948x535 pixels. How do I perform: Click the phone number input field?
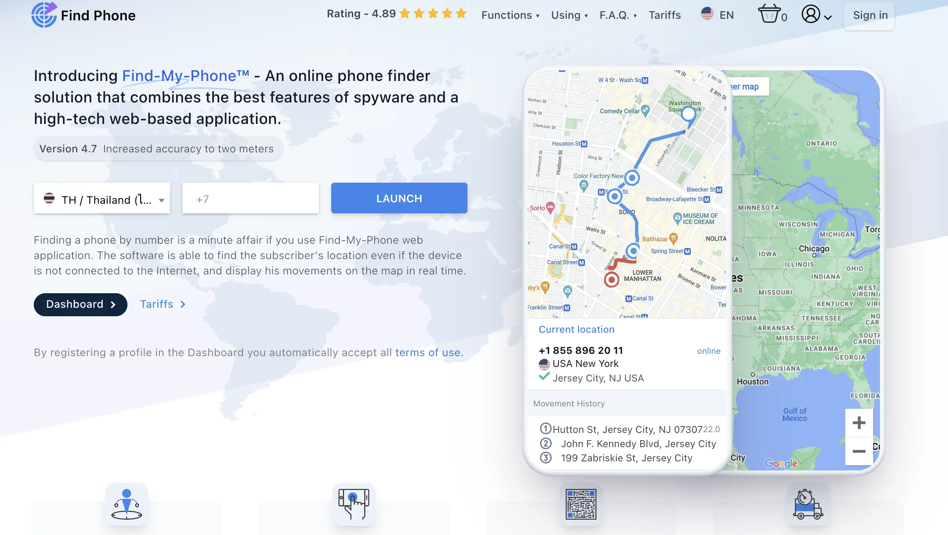pyautogui.click(x=250, y=198)
